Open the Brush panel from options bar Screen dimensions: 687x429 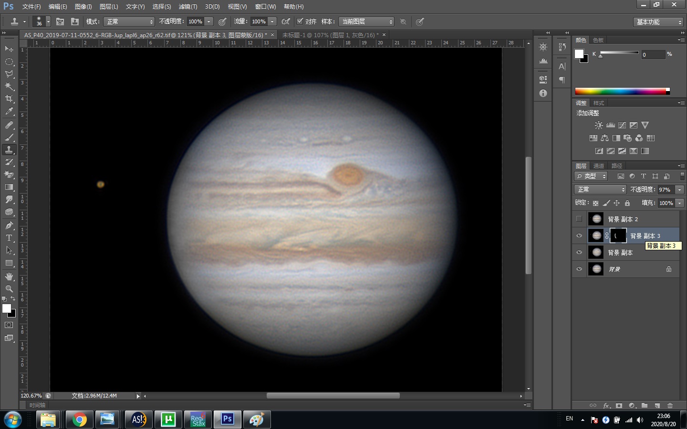[x=60, y=21]
